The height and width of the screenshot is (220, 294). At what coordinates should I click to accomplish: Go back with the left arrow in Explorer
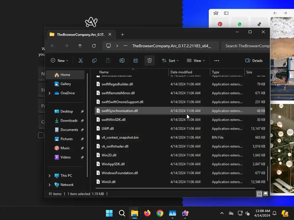[53, 46]
